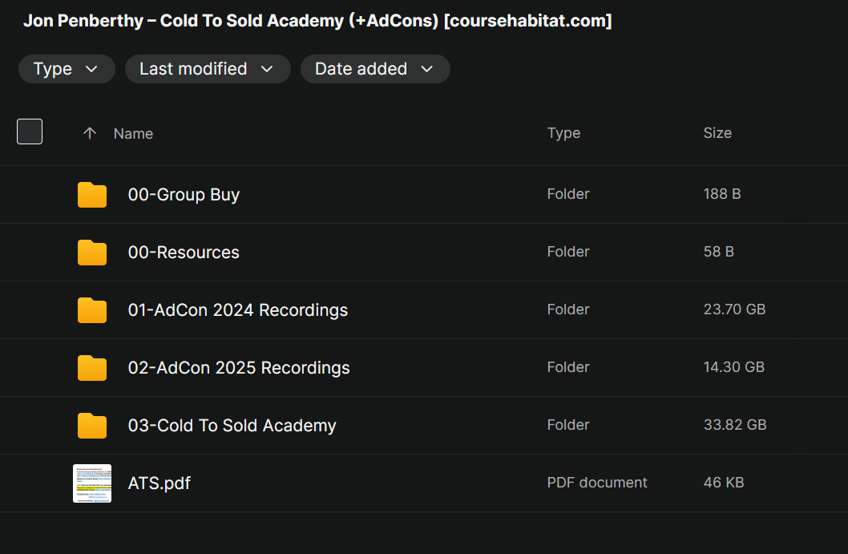Open the 00-Group Buy folder name

[x=184, y=195]
